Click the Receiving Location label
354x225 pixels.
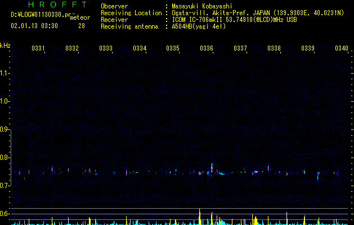(x=131, y=13)
